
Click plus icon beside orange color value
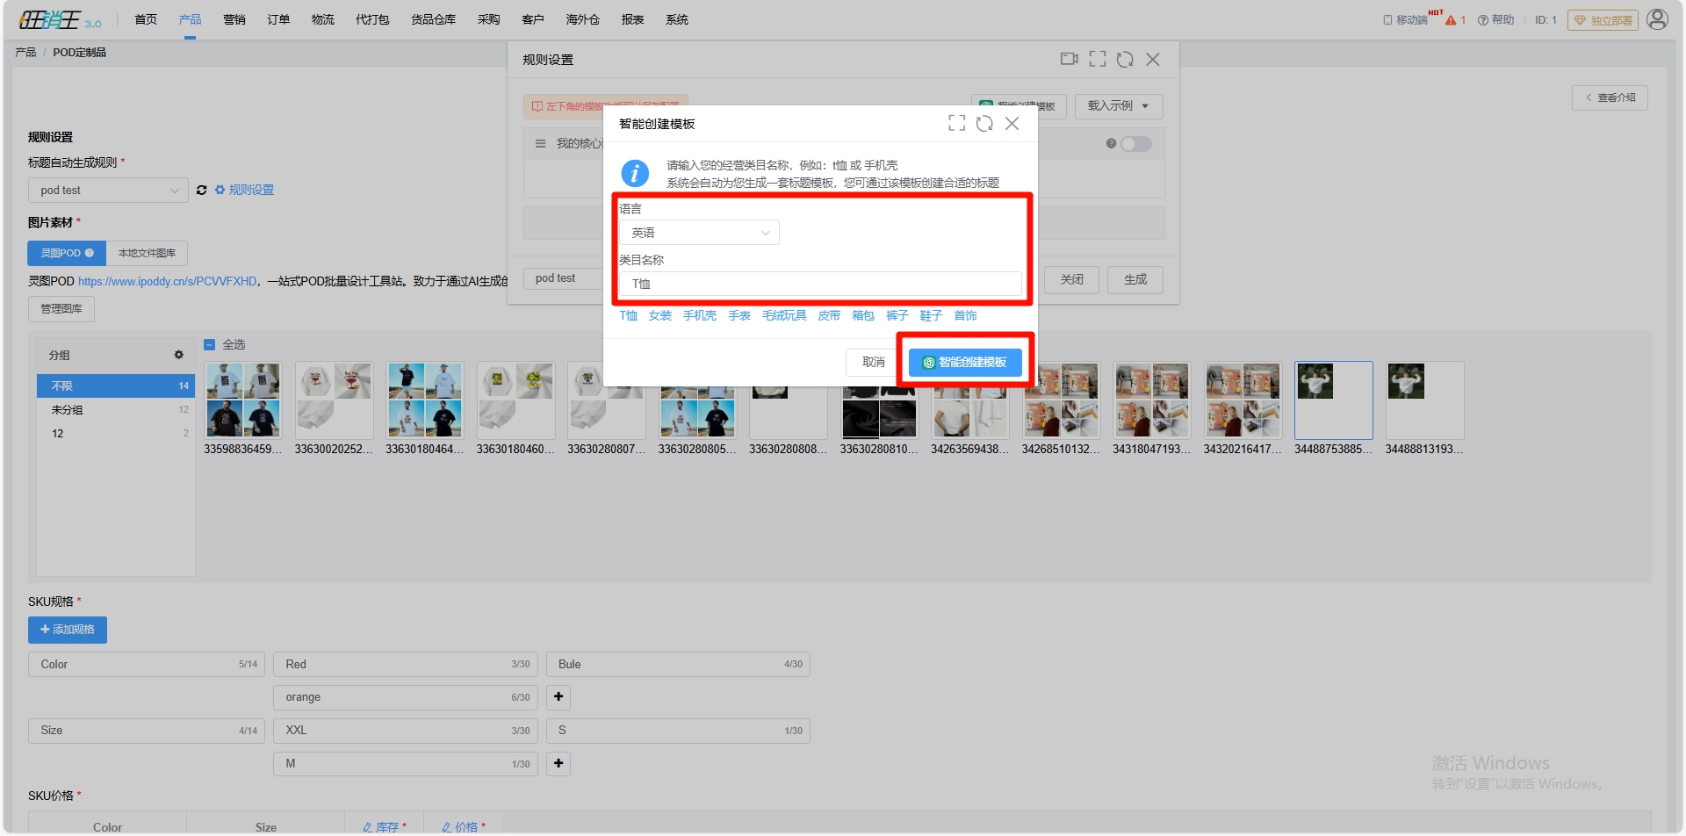coord(558,697)
